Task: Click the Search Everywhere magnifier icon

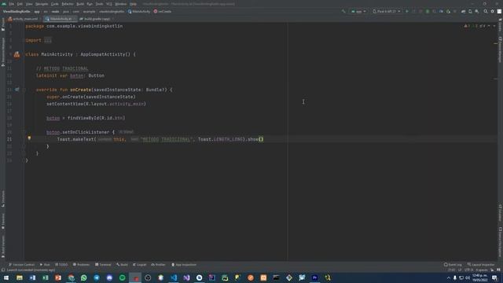Action: click(486, 11)
